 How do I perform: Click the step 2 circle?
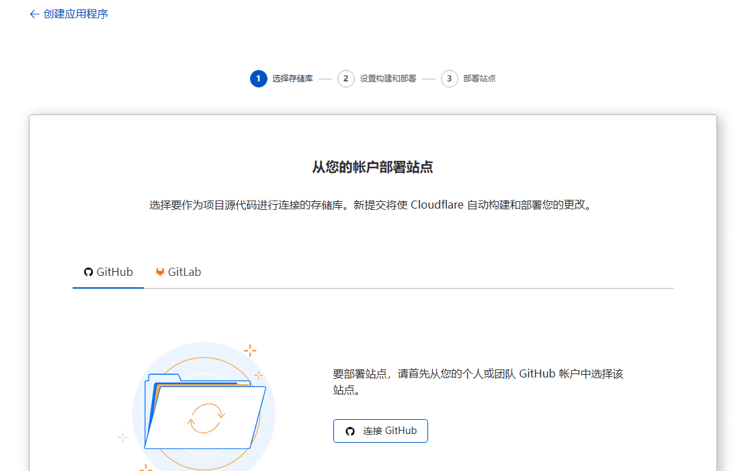click(345, 79)
